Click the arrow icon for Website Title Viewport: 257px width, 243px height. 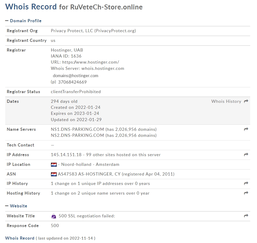pos(246,216)
